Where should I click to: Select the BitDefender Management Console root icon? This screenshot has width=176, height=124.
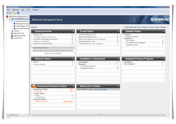(7, 16)
